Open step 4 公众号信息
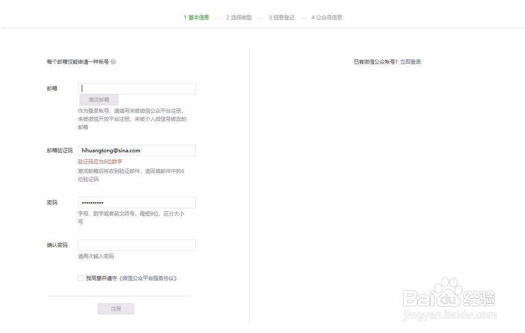The image size is (525, 333). point(327,17)
